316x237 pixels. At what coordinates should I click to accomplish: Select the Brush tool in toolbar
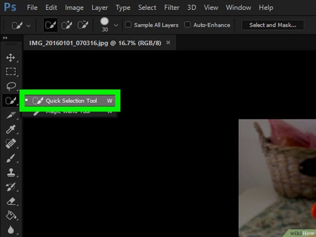click(x=10, y=158)
